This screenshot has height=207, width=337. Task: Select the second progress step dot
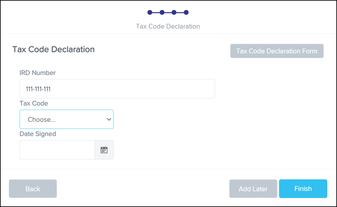click(162, 13)
